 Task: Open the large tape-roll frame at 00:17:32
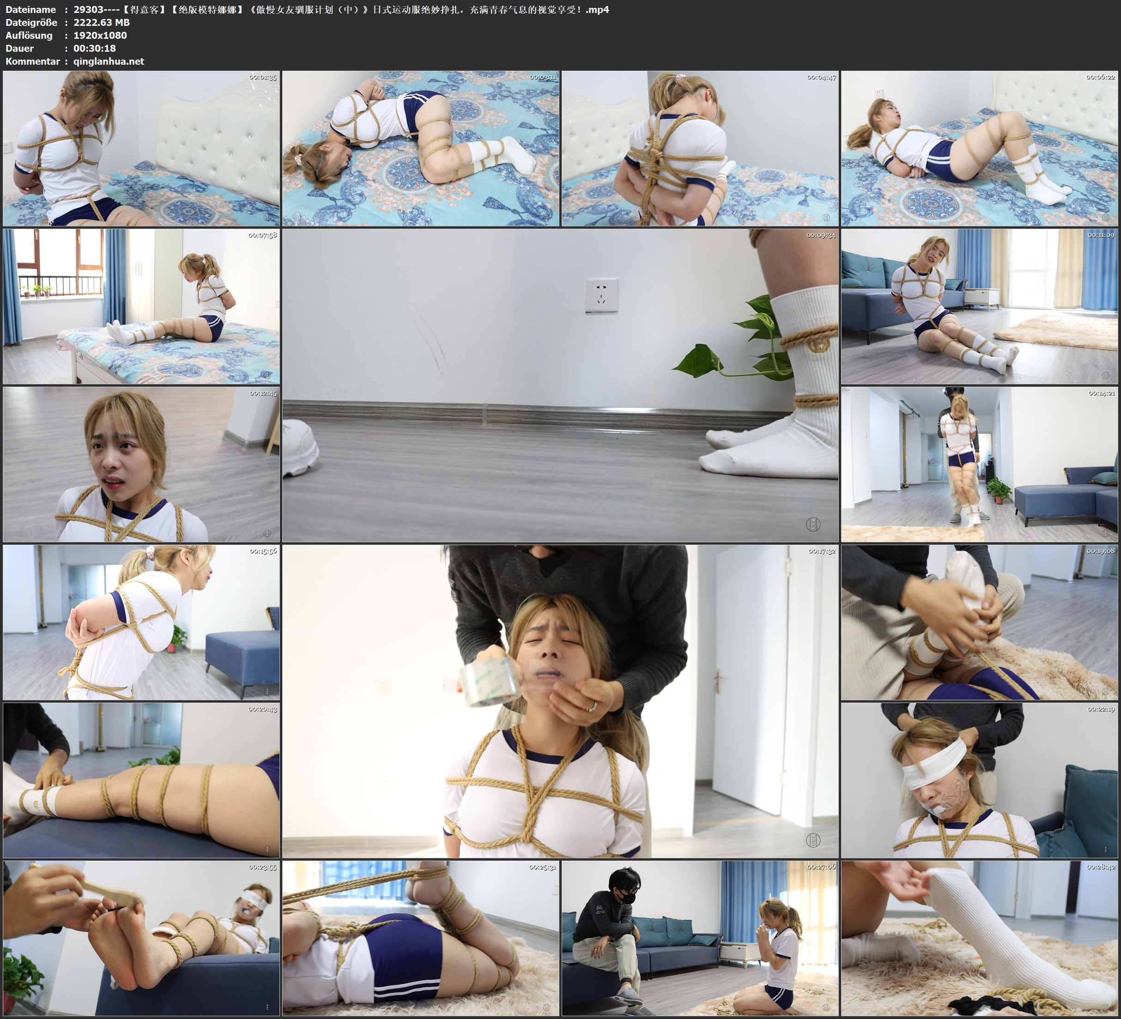pyautogui.click(x=560, y=701)
